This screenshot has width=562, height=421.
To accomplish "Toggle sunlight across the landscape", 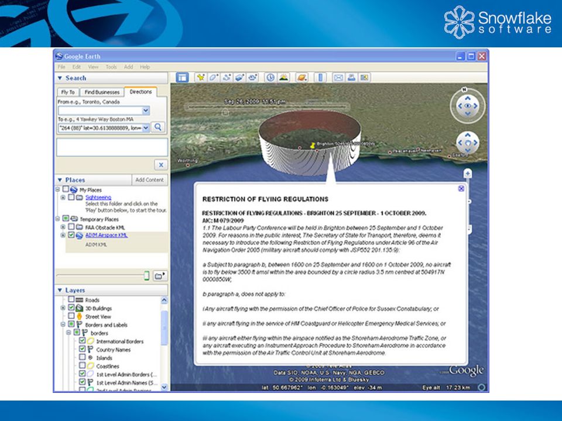I will 284,77.
